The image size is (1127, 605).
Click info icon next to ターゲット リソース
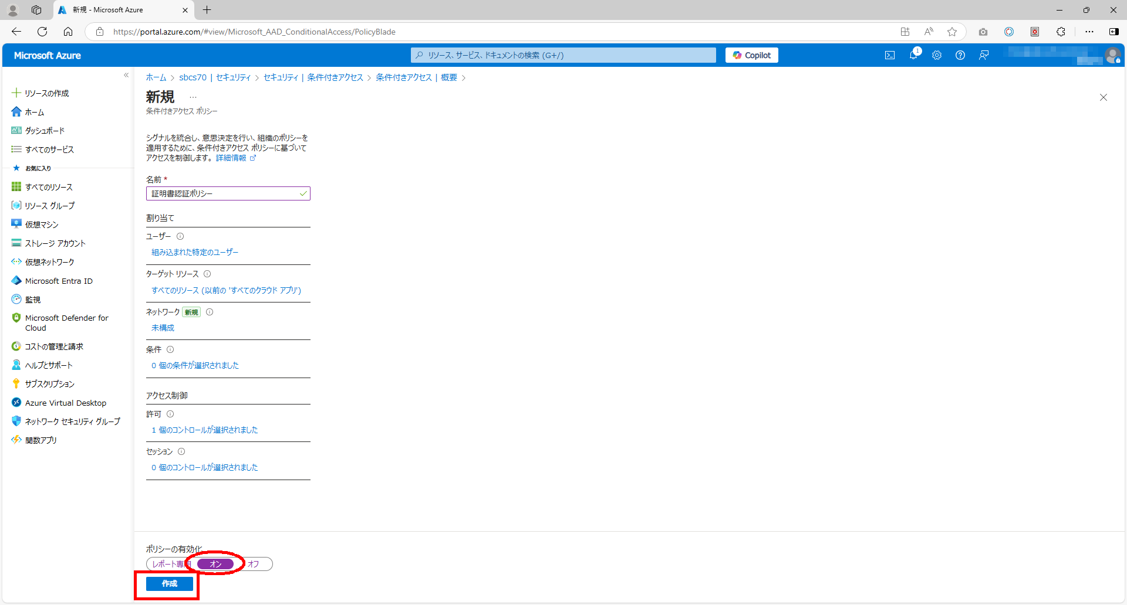207,274
